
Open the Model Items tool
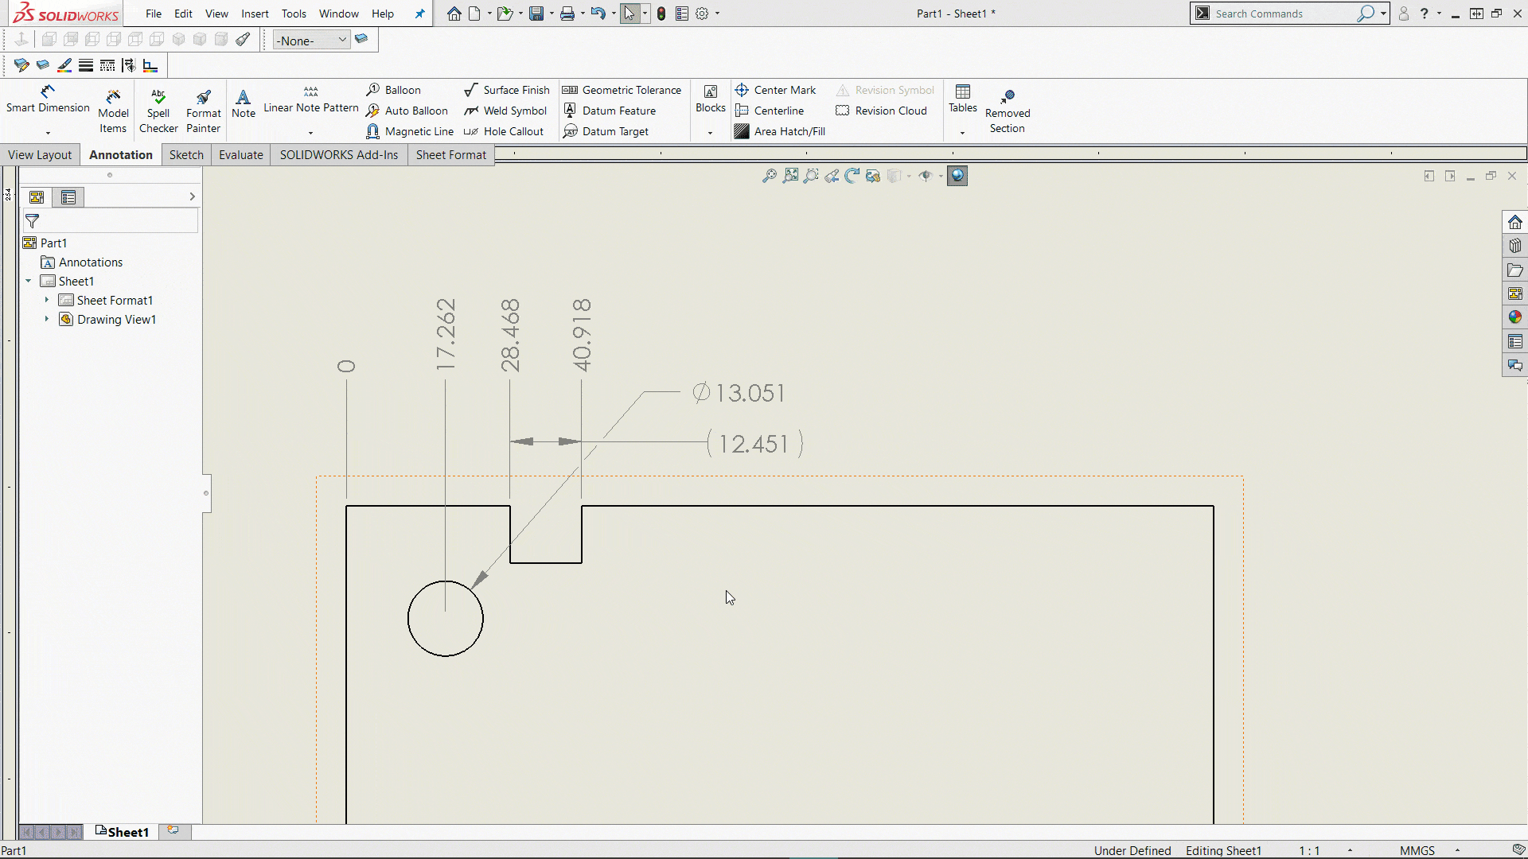[x=113, y=111]
